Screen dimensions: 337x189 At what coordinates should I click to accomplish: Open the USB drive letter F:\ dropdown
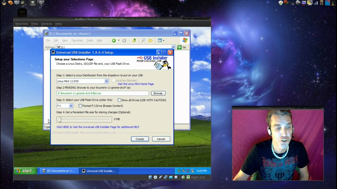pyautogui.click(x=71, y=106)
